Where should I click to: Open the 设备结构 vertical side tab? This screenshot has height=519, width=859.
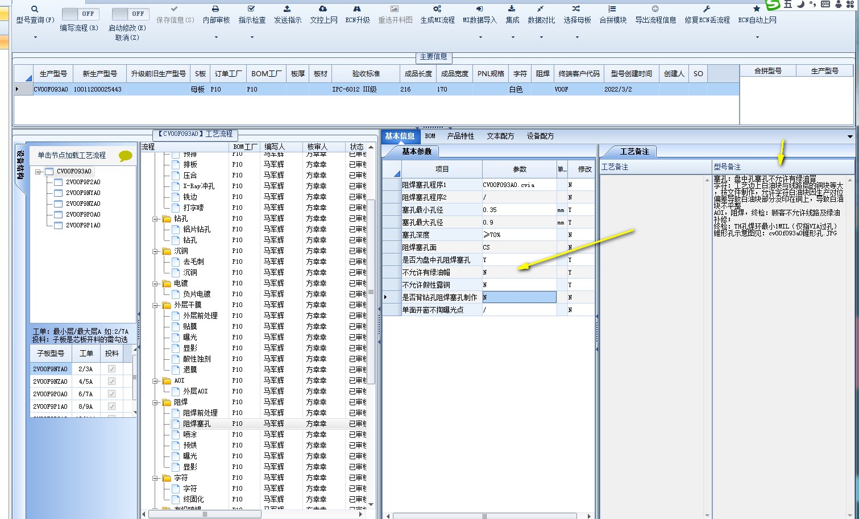click(20, 165)
